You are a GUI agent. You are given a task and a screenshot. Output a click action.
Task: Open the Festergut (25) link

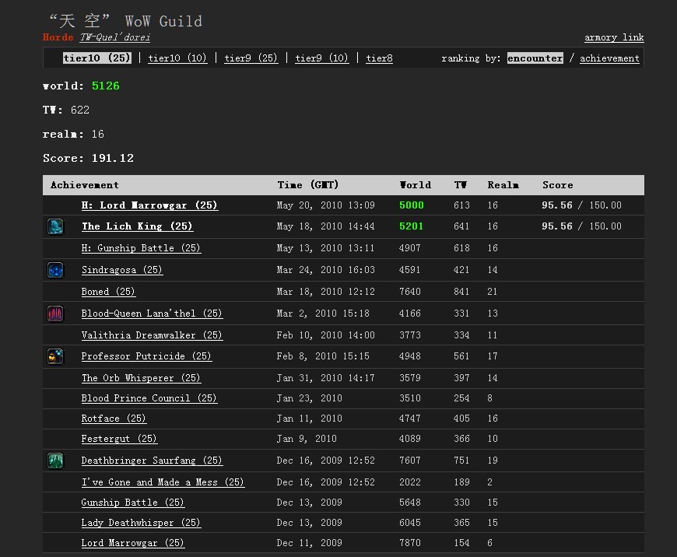click(119, 439)
